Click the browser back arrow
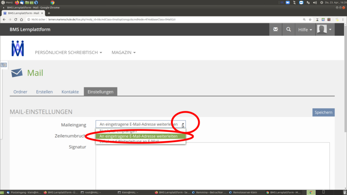This screenshot has width=347, height=195. pyautogui.click(x=4, y=19)
